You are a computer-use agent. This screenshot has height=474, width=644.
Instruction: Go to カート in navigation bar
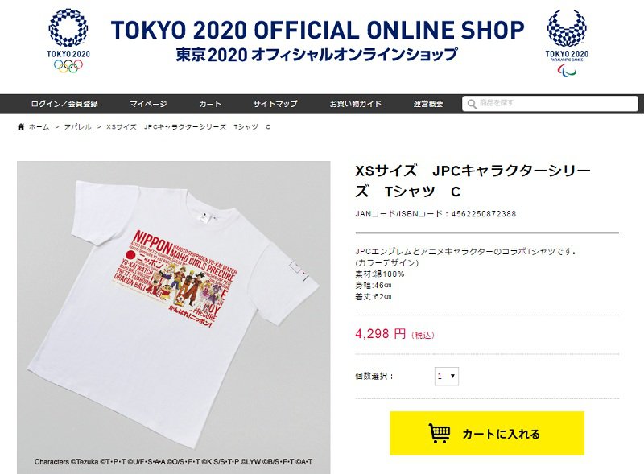tap(210, 104)
